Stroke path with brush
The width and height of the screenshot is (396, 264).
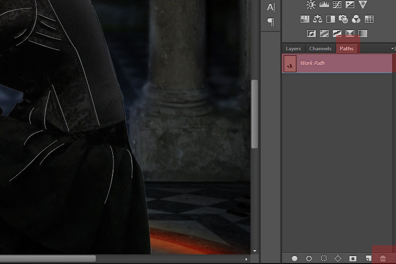309,258
